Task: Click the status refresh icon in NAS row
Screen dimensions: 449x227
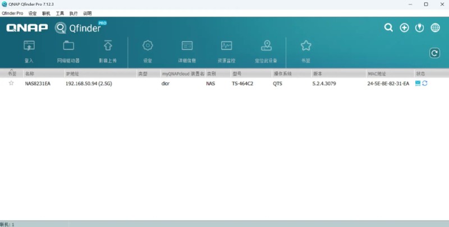Action: (x=425, y=83)
